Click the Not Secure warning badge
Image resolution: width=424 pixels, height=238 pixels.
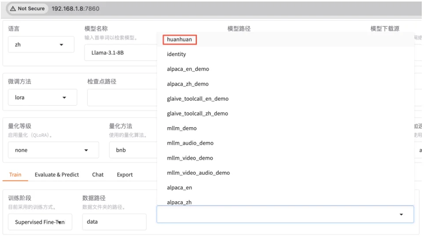[26, 8]
